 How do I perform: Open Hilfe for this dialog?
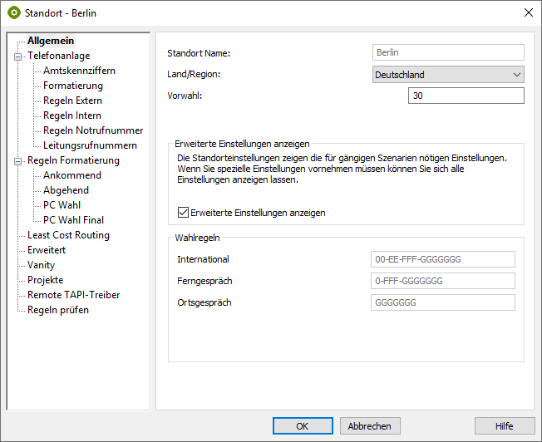click(504, 425)
